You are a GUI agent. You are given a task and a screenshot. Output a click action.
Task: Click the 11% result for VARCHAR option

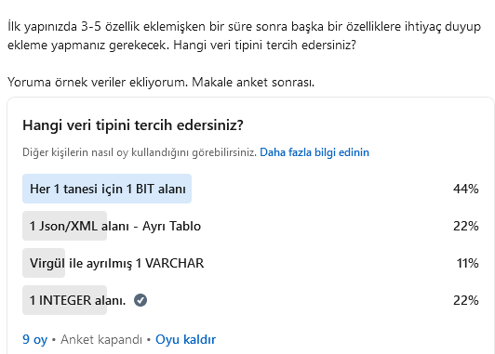point(467,263)
